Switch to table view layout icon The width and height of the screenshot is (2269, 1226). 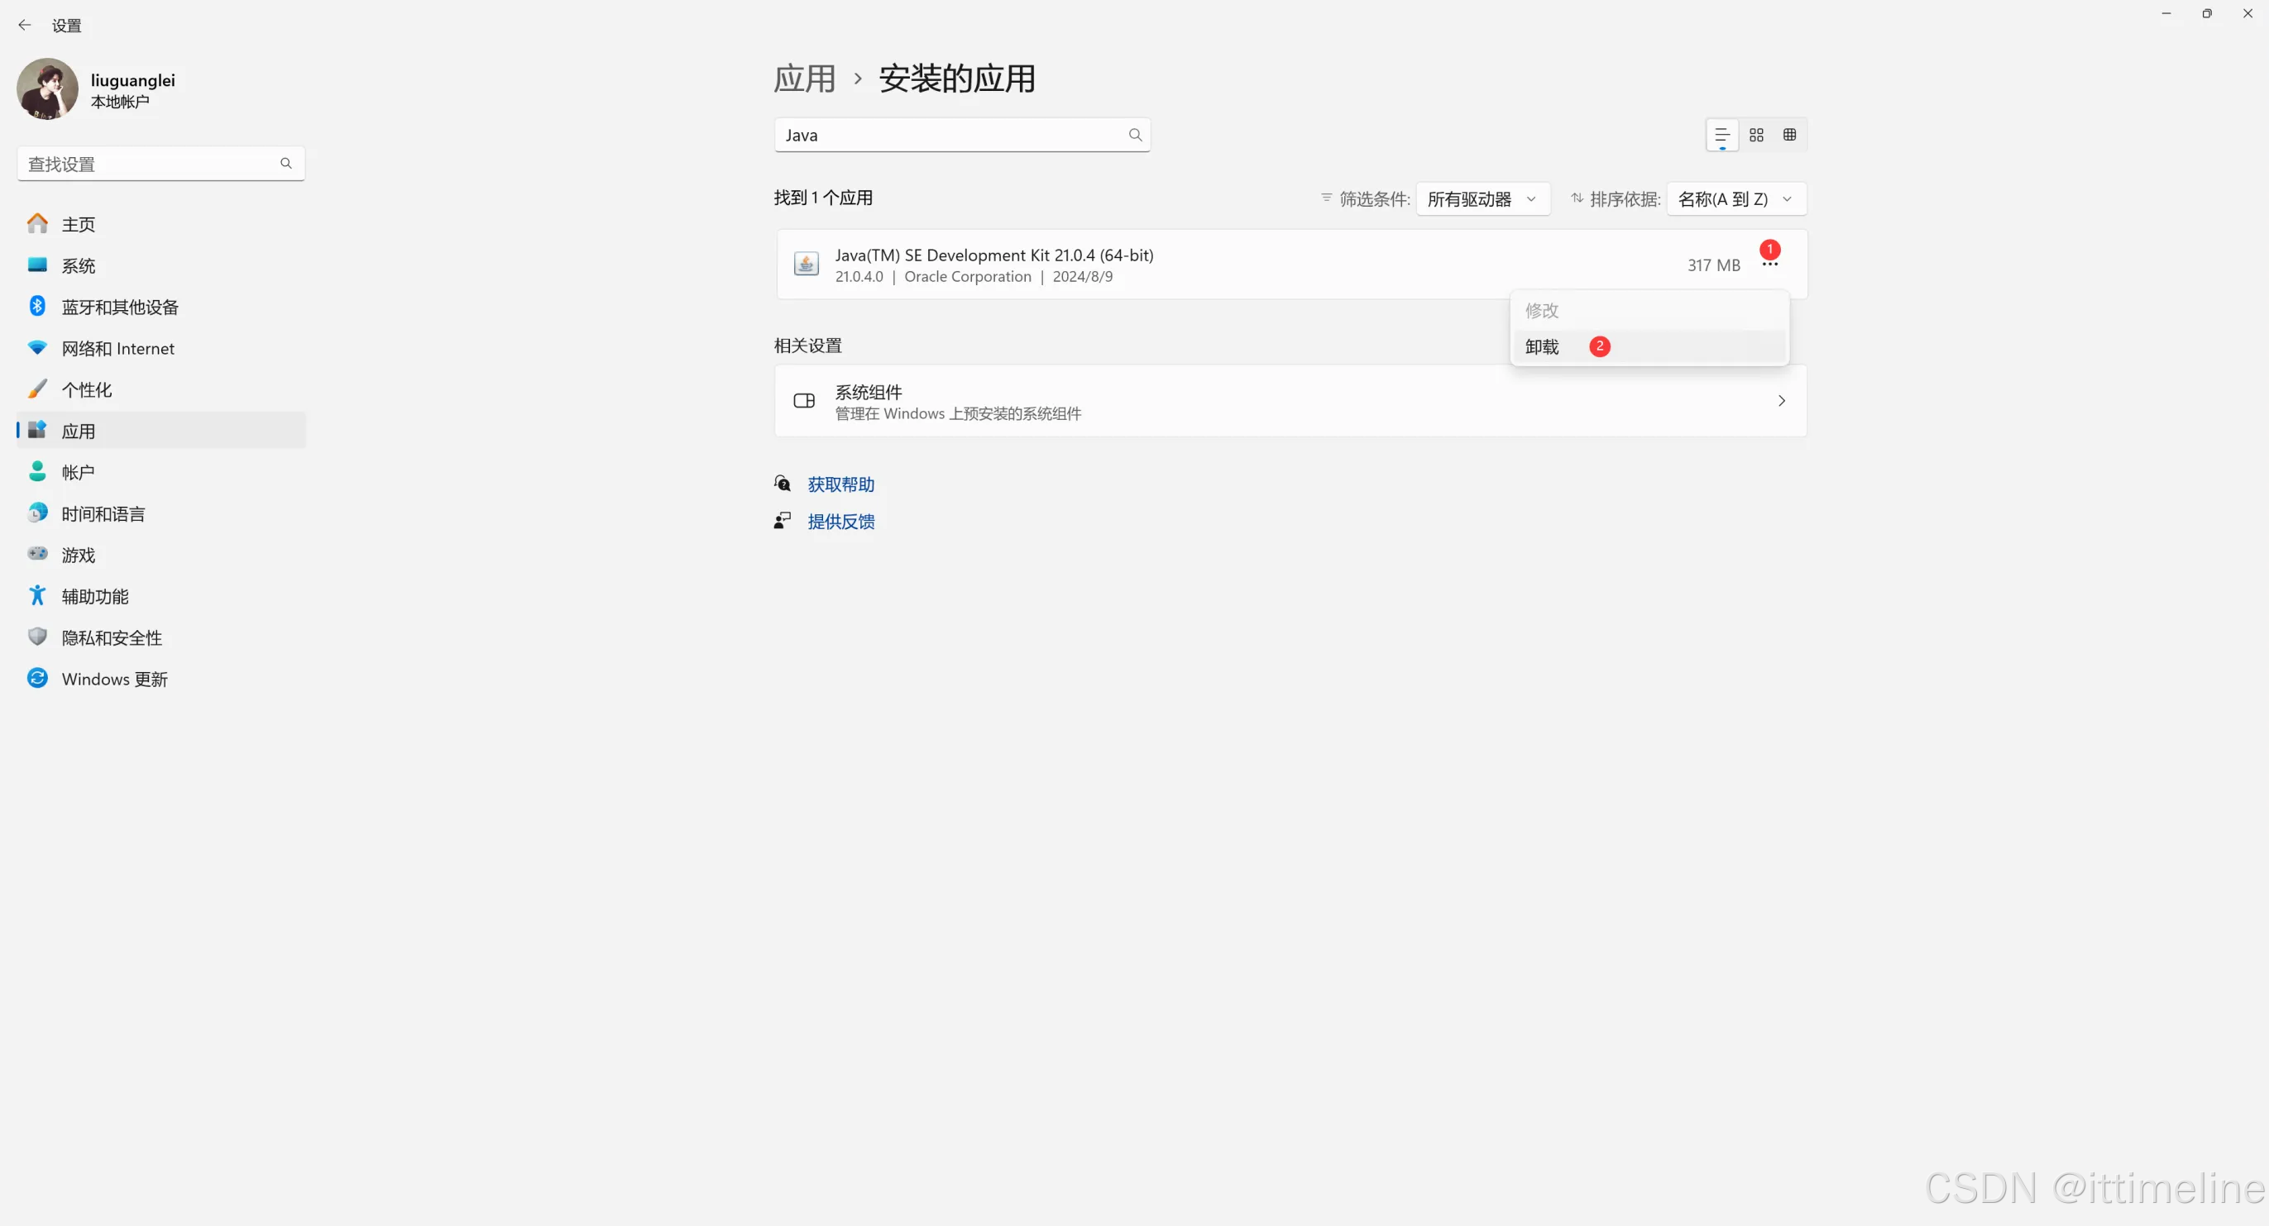[1790, 135]
